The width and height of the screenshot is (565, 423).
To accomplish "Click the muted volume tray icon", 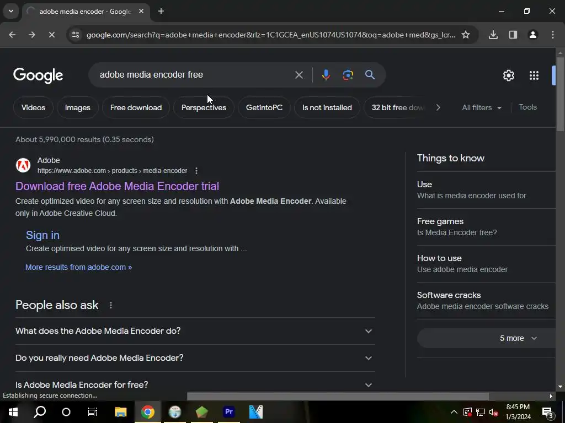I will (x=493, y=413).
